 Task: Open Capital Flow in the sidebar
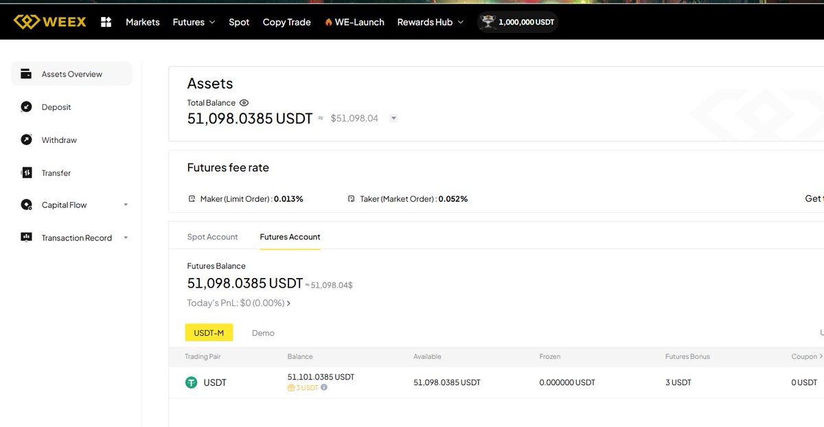[64, 205]
